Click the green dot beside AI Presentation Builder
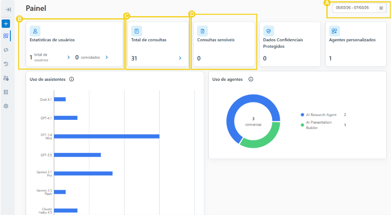This screenshot has width=391, height=215. pos(302,125)
